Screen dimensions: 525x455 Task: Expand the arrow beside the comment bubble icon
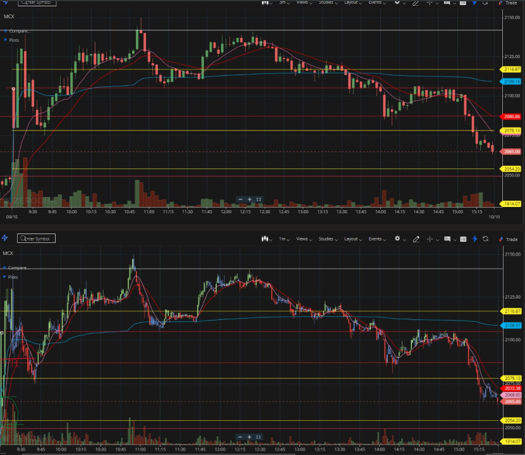pos(455,240)
